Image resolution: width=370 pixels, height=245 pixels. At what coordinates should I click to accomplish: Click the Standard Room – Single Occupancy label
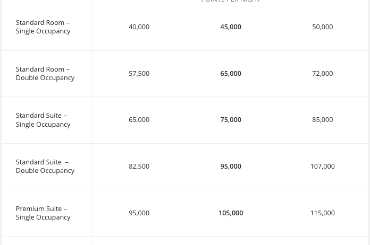pos(43,27)
